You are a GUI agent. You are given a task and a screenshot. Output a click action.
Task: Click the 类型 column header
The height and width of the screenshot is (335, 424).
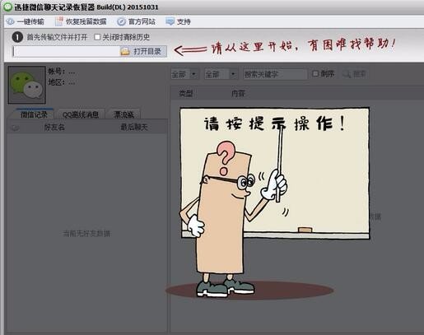click(186, 94)
